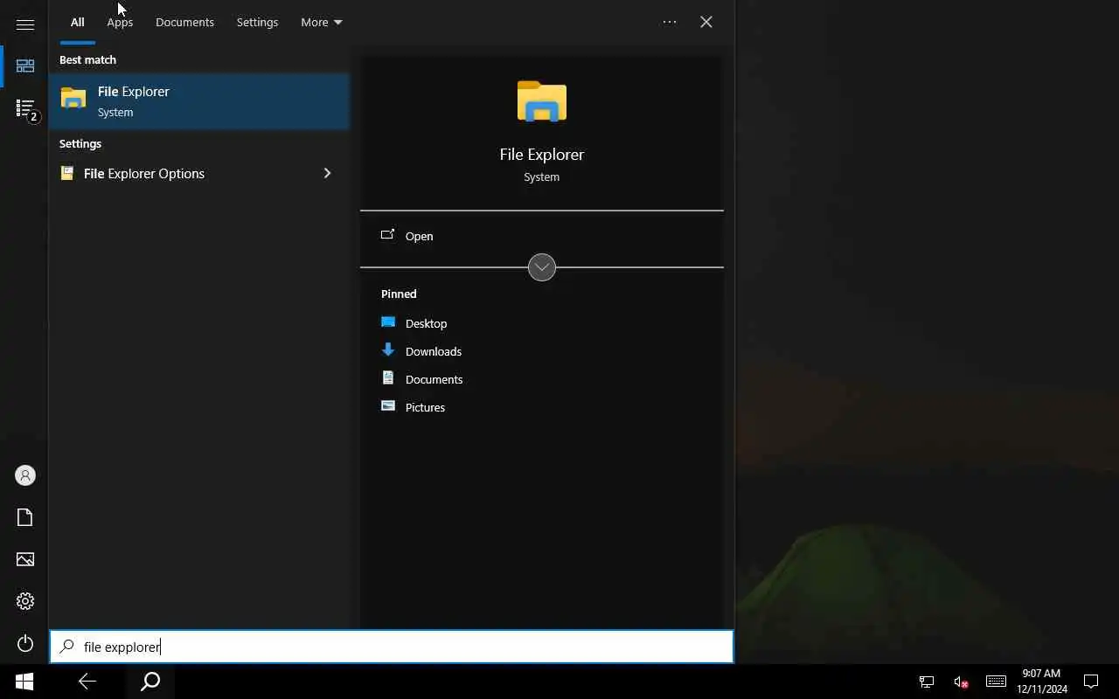The height and width of the screenshot is (699, 1119).
Task: Open the notification center icon
Action: 1091,682
